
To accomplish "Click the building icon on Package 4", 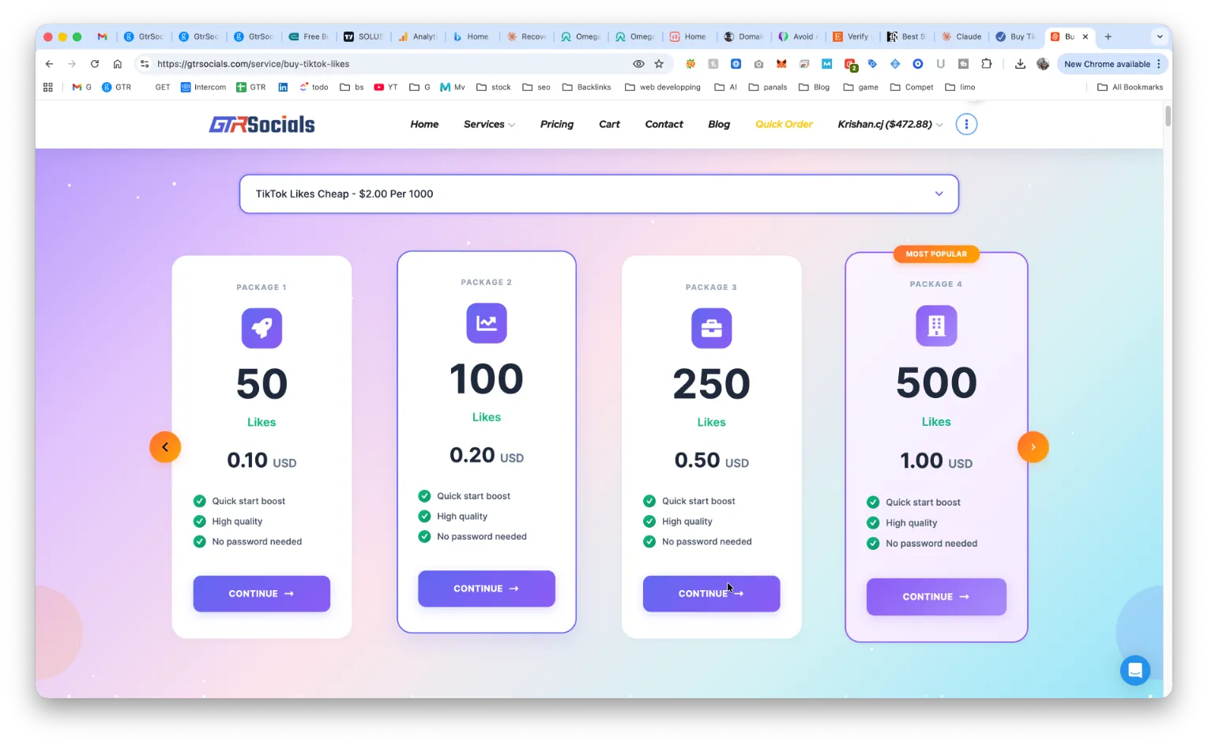I will [x=935, y=325].
